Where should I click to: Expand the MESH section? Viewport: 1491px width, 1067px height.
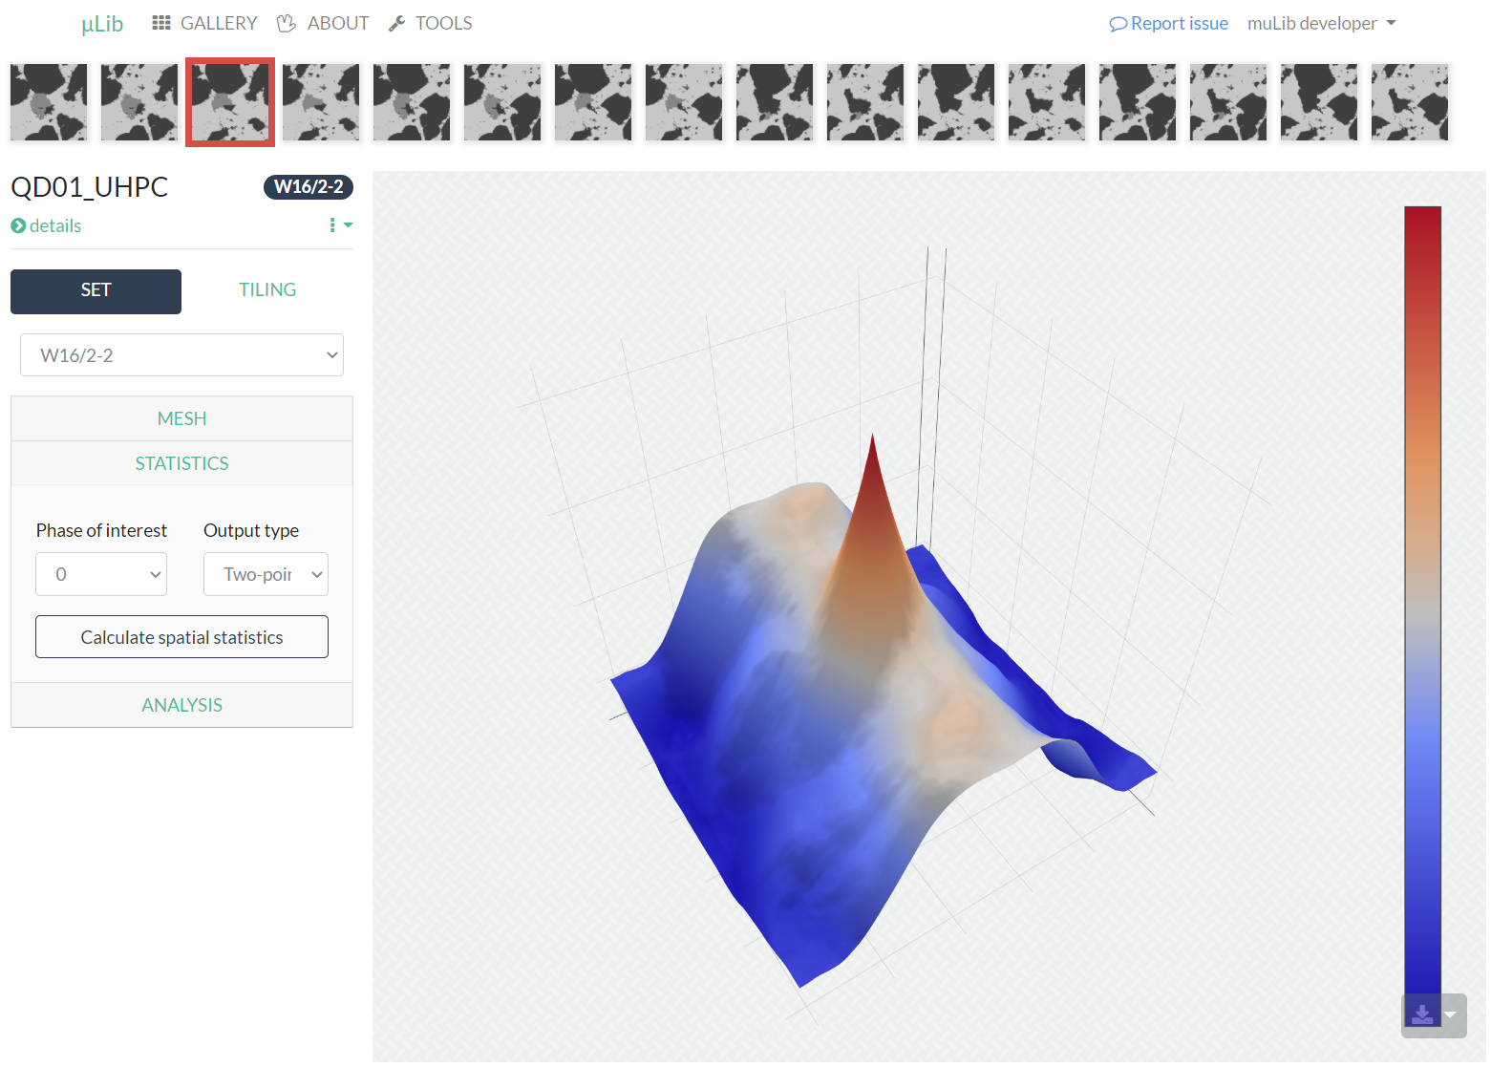pyautogui.click(x=181, y=418)
